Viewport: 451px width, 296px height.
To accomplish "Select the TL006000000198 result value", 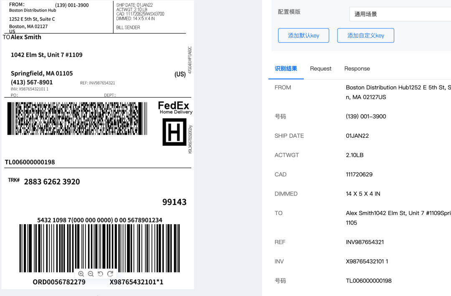I will (368, 281).
